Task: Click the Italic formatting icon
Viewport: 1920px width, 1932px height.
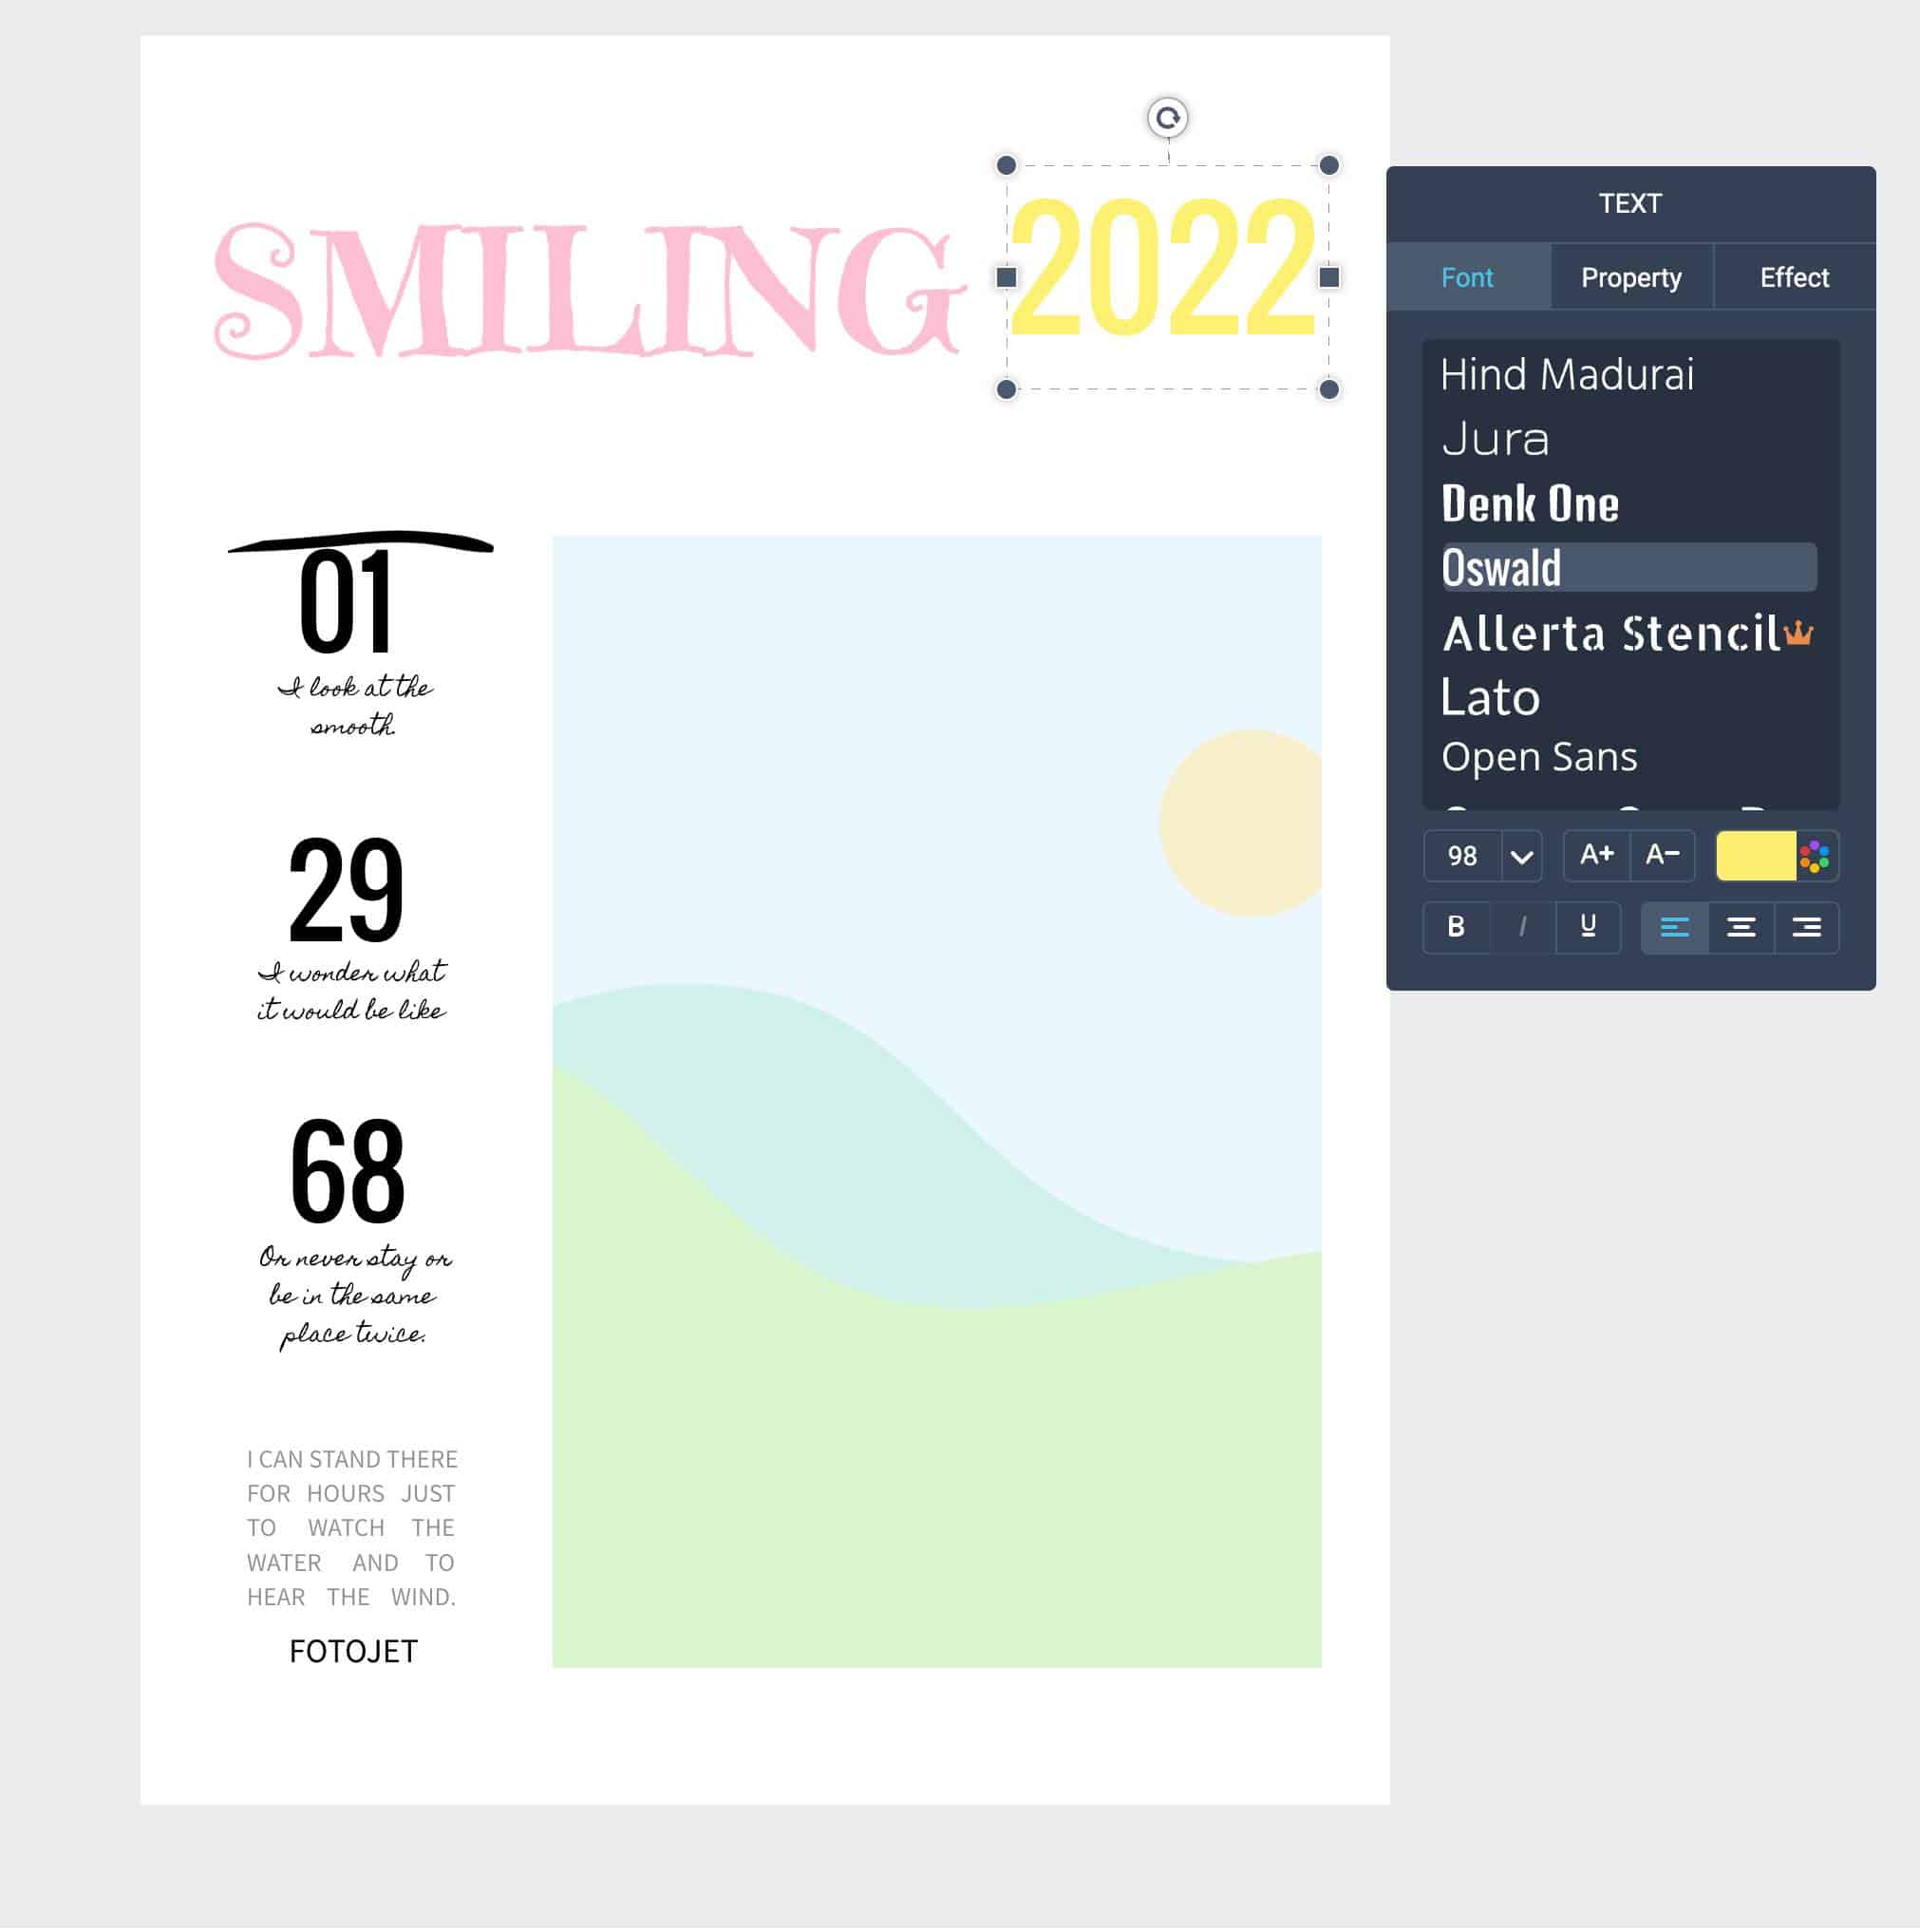Action: (1524, 927)
